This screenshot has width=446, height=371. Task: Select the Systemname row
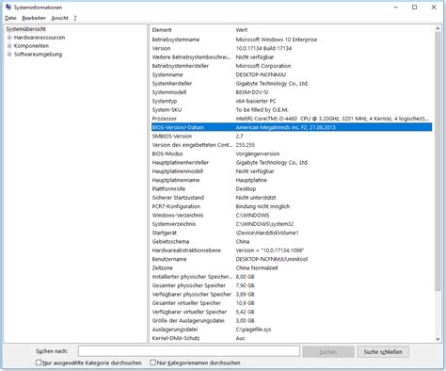292,74
